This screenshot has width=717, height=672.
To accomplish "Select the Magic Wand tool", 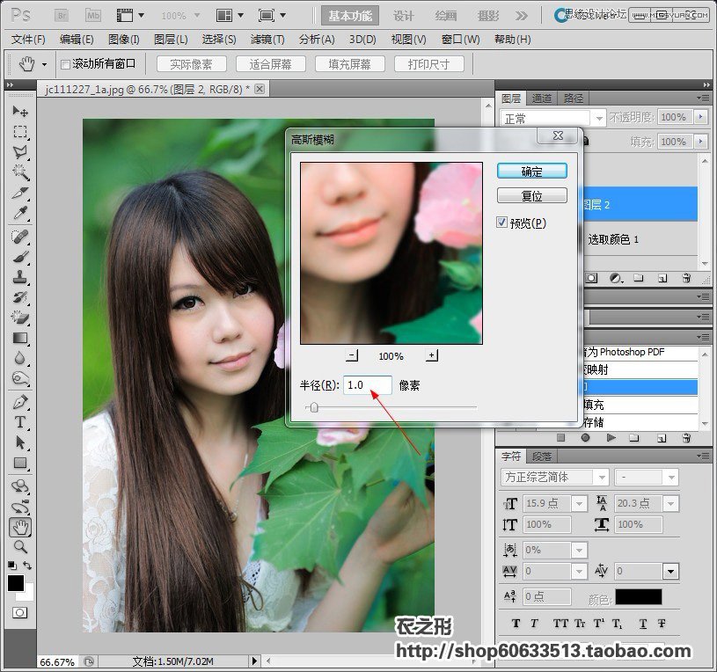I will 20,172.
